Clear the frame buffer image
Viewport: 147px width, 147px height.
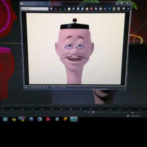[x=91, y=9]
